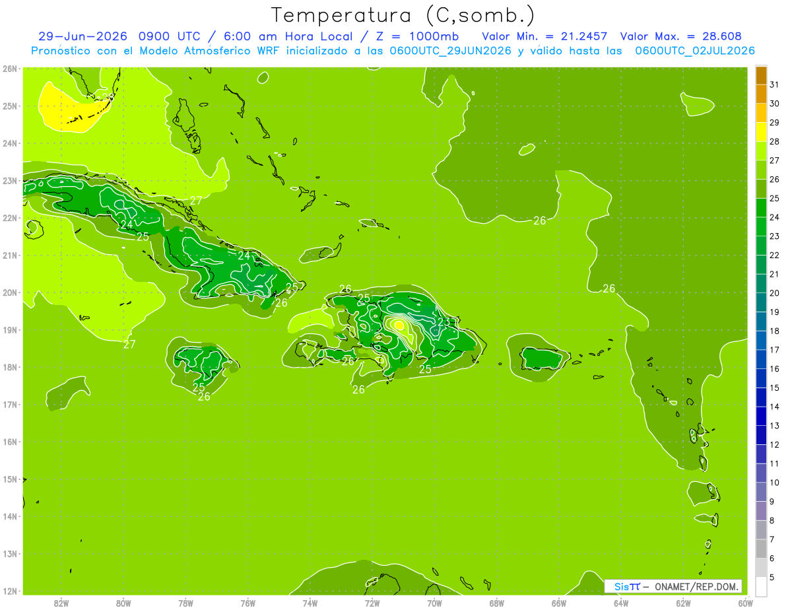The height and width of the screenshot is (612, 792).
Task: Select the teal swatch between 19 and 20
Action: click(761, 302)
